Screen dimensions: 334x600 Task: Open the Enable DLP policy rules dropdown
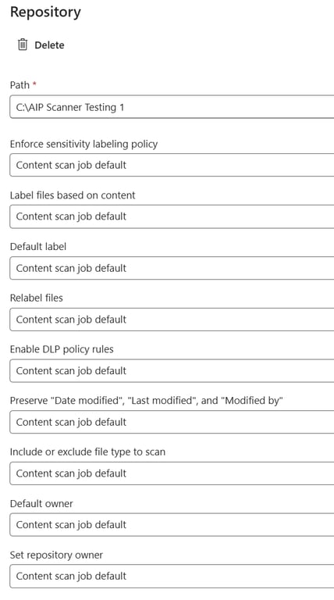172,370
